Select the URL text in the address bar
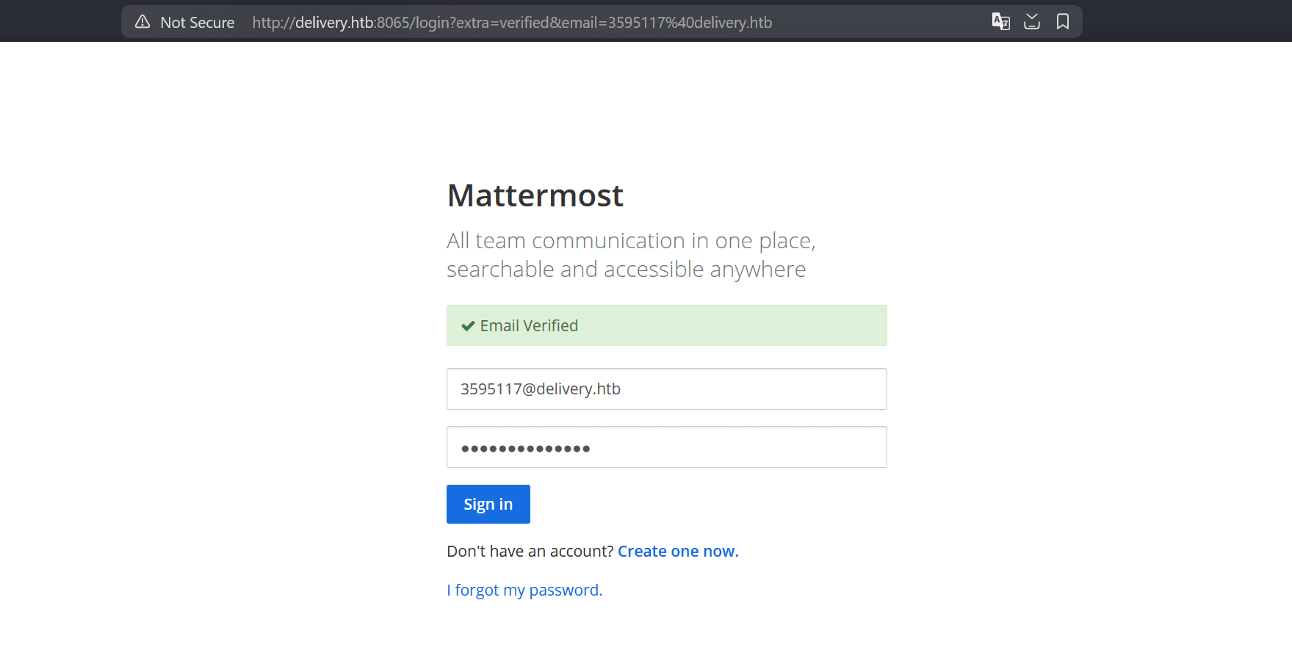Viewport: 1292px width, 661px height. click(512, 23)
